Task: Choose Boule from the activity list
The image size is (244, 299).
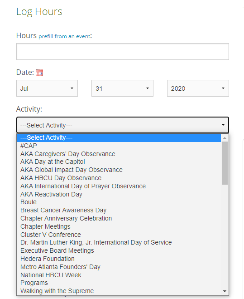Action: [119, 202]
